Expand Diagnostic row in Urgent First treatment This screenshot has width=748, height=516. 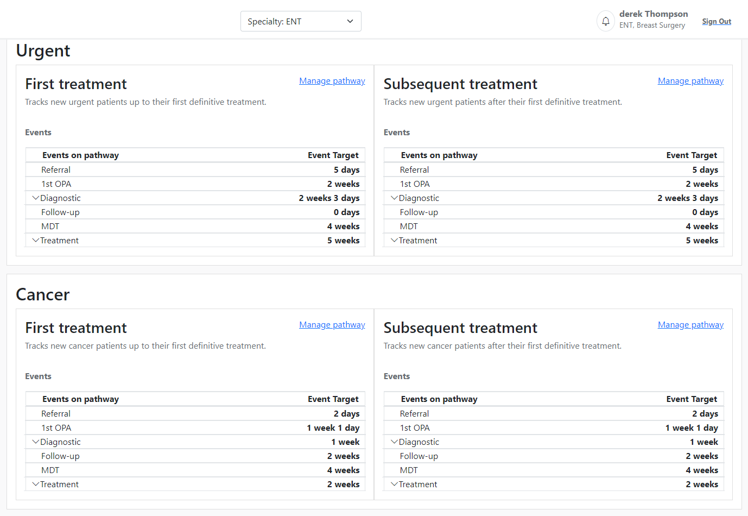click(36, 198)
